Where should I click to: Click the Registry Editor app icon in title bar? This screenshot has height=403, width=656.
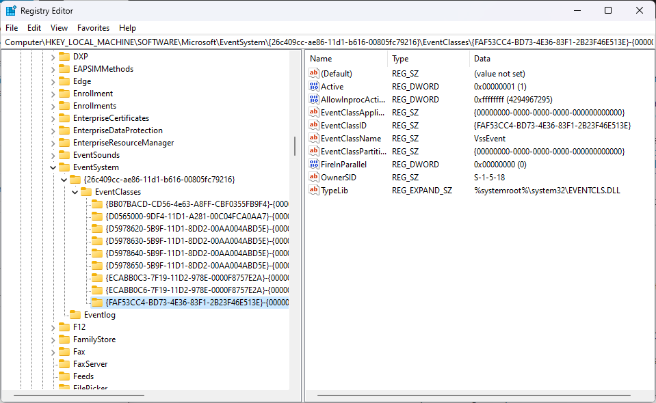(x=11, y=10)
